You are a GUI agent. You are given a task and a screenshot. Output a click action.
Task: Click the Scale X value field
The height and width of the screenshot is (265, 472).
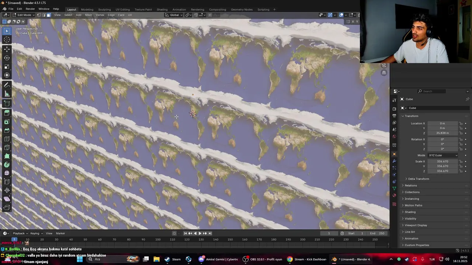point(442,162)
